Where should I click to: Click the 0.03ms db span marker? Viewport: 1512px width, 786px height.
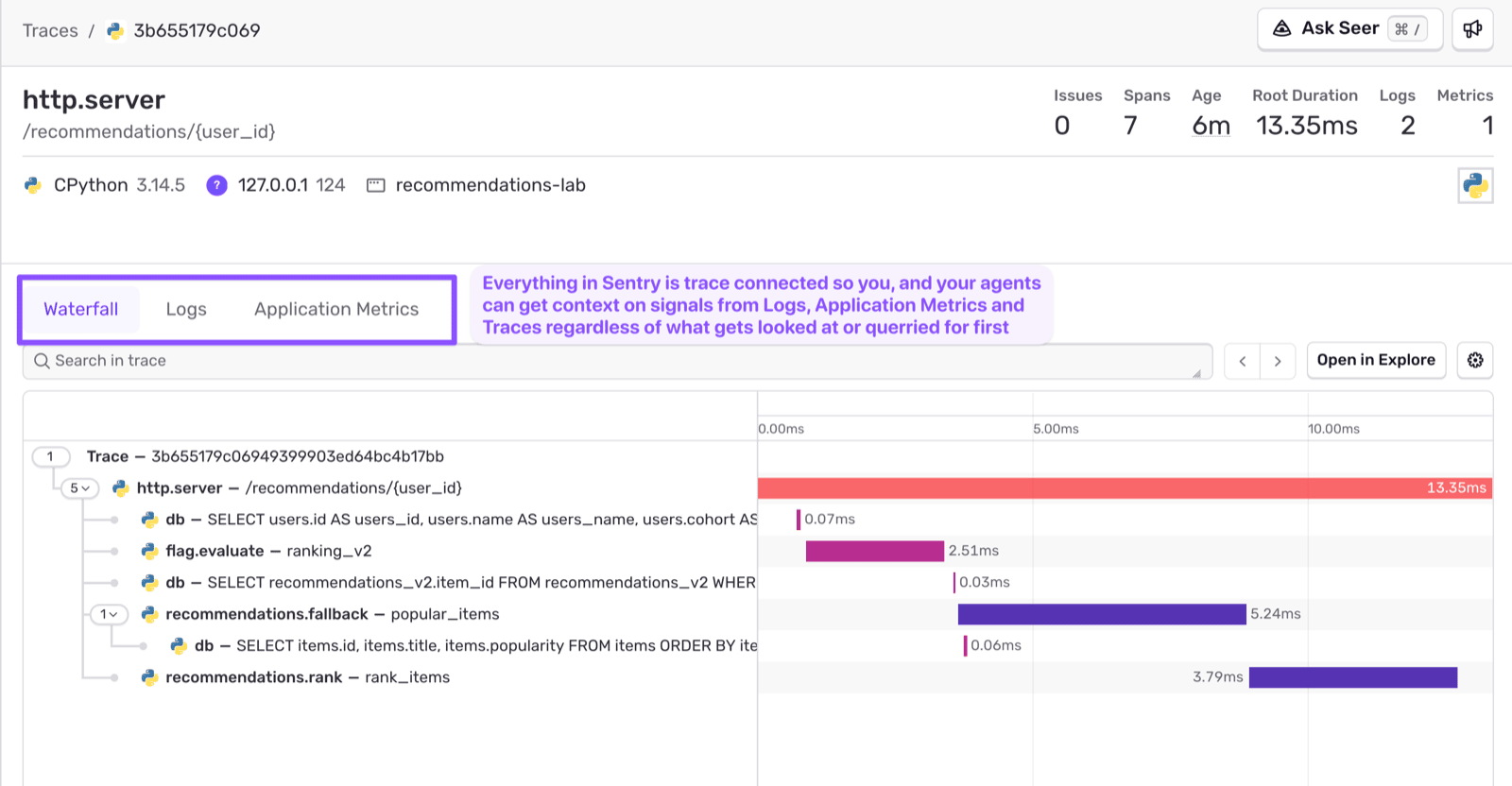coord(954,583)
